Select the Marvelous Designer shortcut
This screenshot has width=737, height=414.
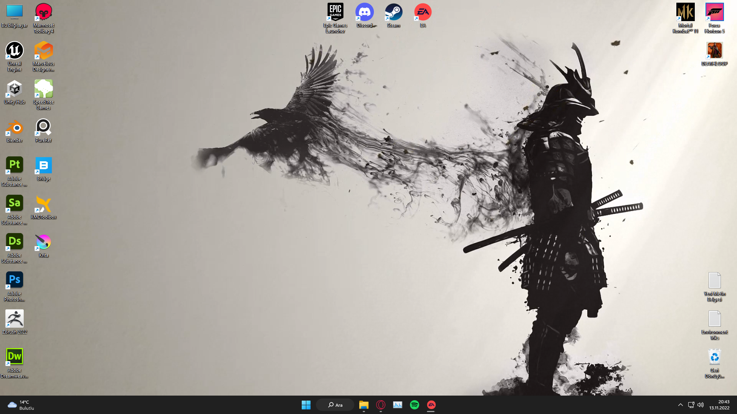[x=44, y=56]
